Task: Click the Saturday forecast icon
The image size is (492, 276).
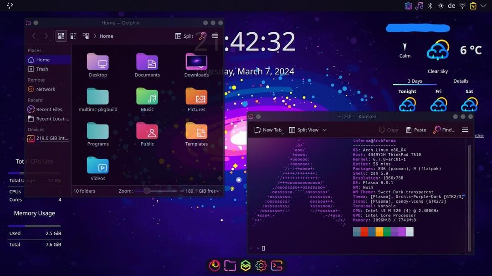Action: point(469,104)
